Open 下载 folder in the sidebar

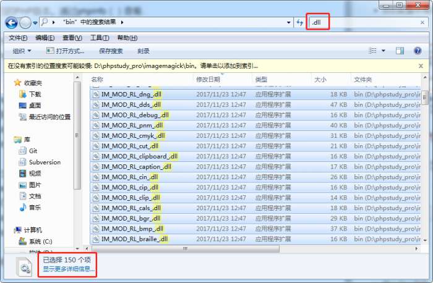pyautogui.click(x=30, y=95)
